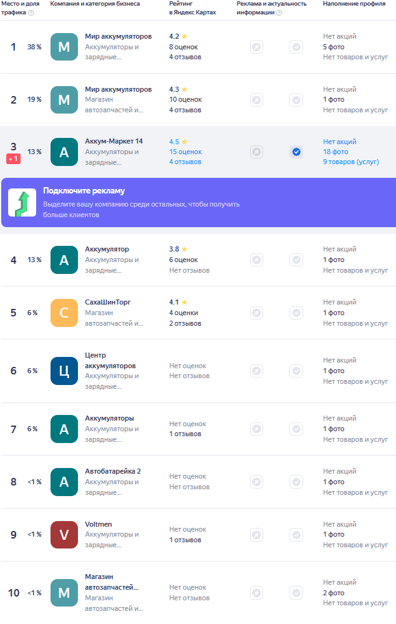Click the 'М' avatar of Магазин автозапчастей ranked 10

tap(64, 593)
